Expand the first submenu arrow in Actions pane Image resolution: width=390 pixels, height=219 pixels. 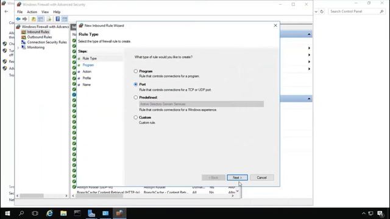point(309,48)
